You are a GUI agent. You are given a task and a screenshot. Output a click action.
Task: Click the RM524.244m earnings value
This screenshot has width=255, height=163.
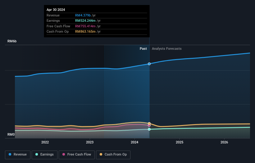click(x=85, y=21)
